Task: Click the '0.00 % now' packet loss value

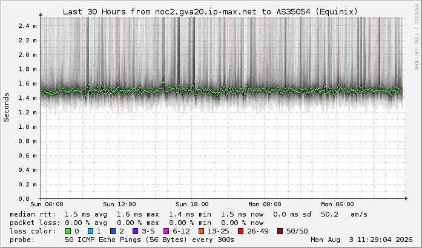Action: (x=242, y=223)
